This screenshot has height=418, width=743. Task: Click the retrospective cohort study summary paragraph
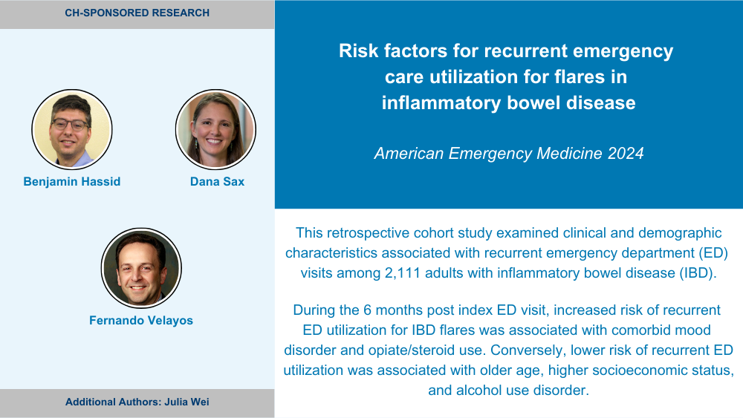click(x=507, y=252)
